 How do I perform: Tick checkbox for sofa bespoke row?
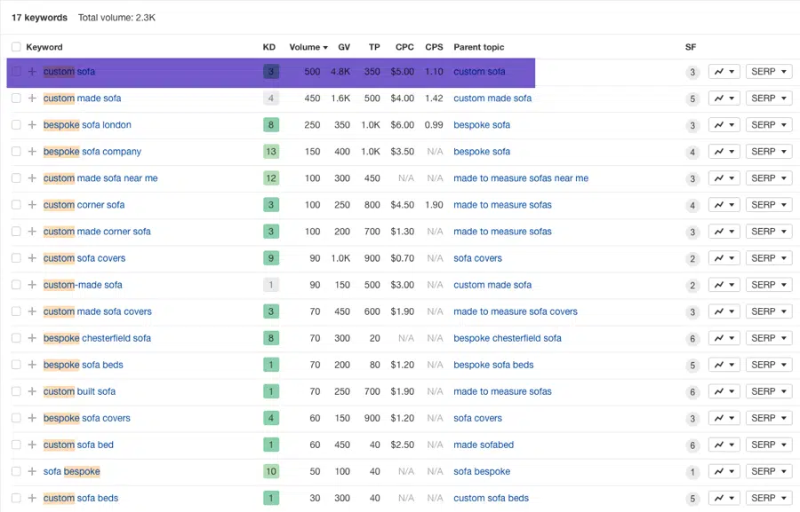tap(16, 471)
